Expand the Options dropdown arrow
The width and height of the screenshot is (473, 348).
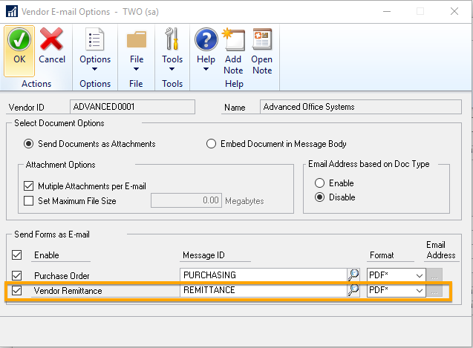tap(95, 69)
